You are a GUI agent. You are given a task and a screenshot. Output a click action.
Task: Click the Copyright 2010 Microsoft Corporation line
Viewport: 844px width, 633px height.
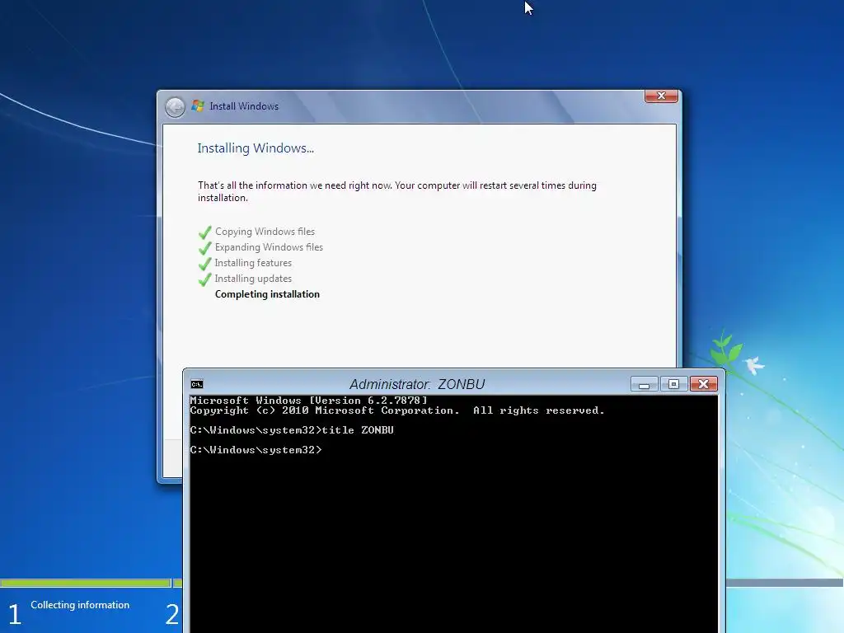click(397, 410)
